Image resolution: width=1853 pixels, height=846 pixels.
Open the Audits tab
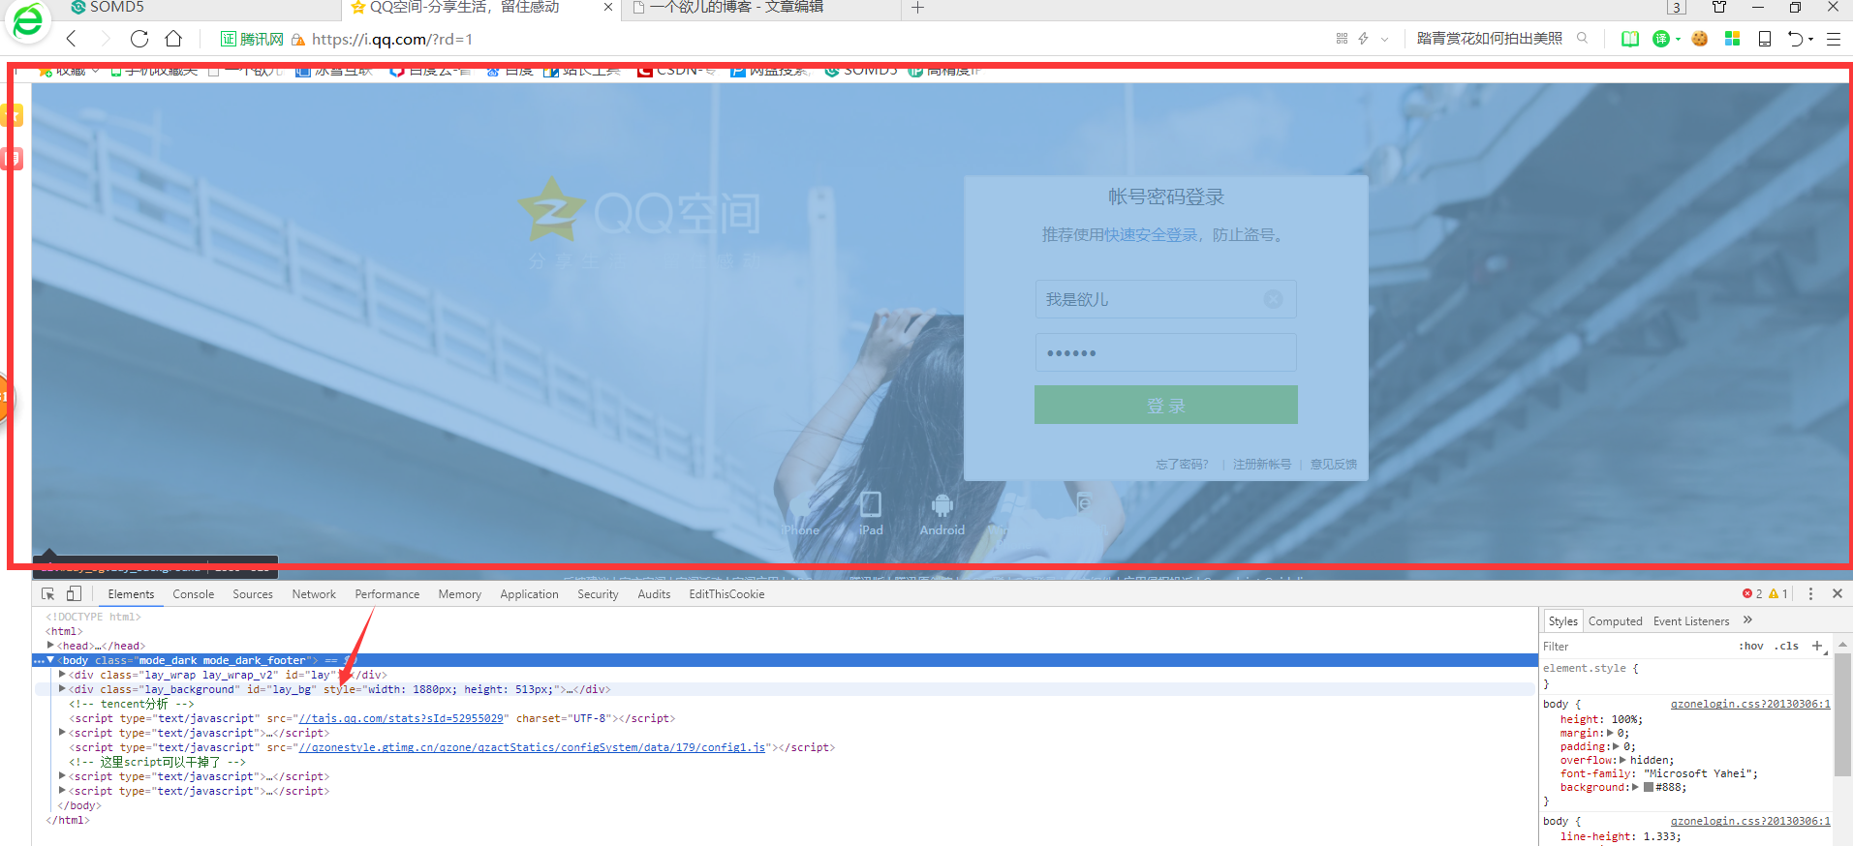pos(654,594)
